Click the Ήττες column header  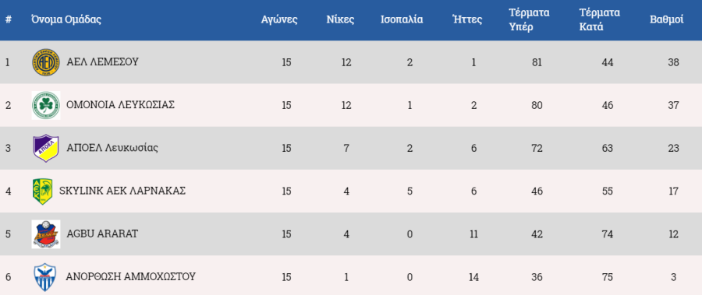point(467,19)
